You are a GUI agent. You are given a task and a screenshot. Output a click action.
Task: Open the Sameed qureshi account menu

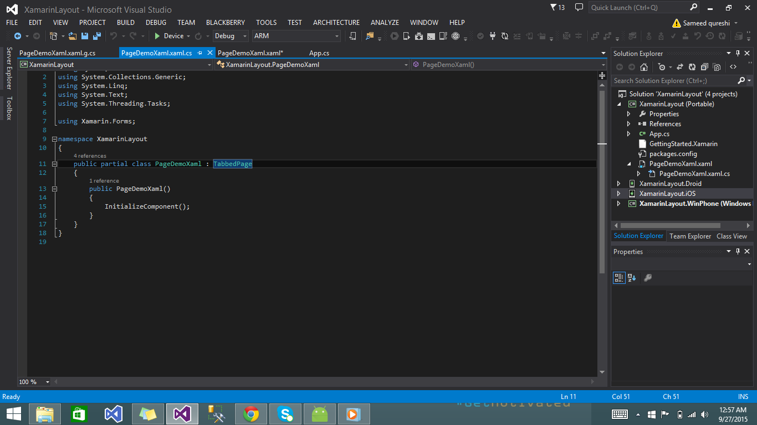pos(705,23)
